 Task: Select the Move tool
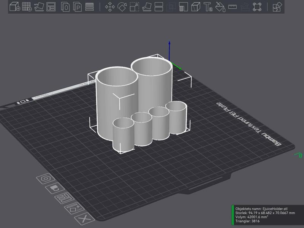click(110, 6)
